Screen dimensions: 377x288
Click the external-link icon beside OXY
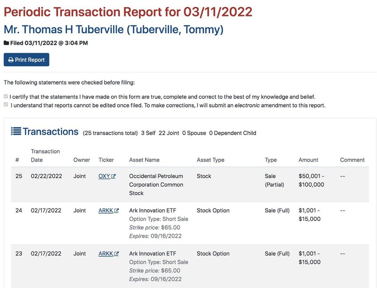[113, 176]
